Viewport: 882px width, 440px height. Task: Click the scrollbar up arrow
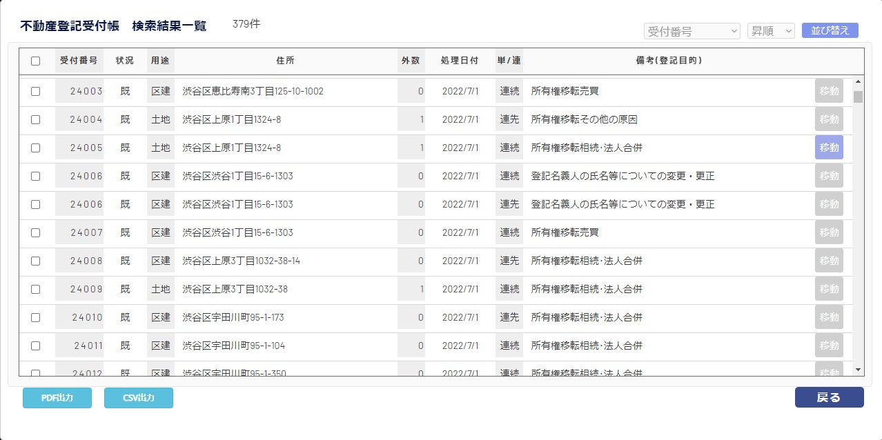click(x=858, y=81)
